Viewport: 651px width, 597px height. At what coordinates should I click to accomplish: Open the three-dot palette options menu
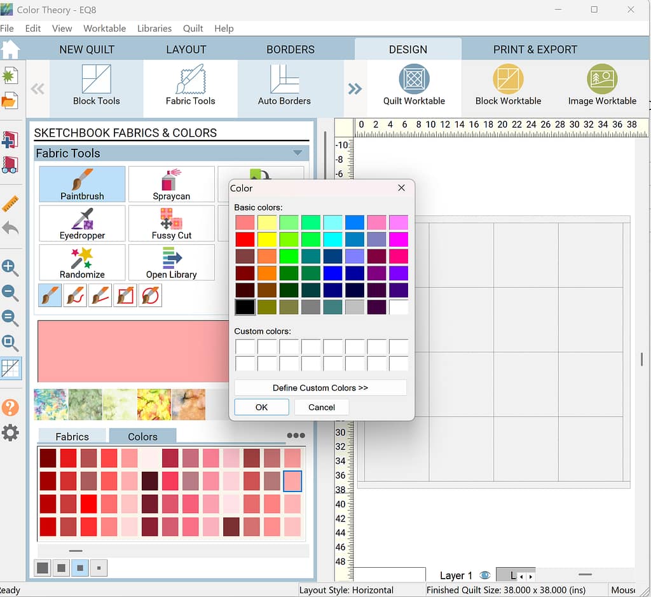point(296,436)
